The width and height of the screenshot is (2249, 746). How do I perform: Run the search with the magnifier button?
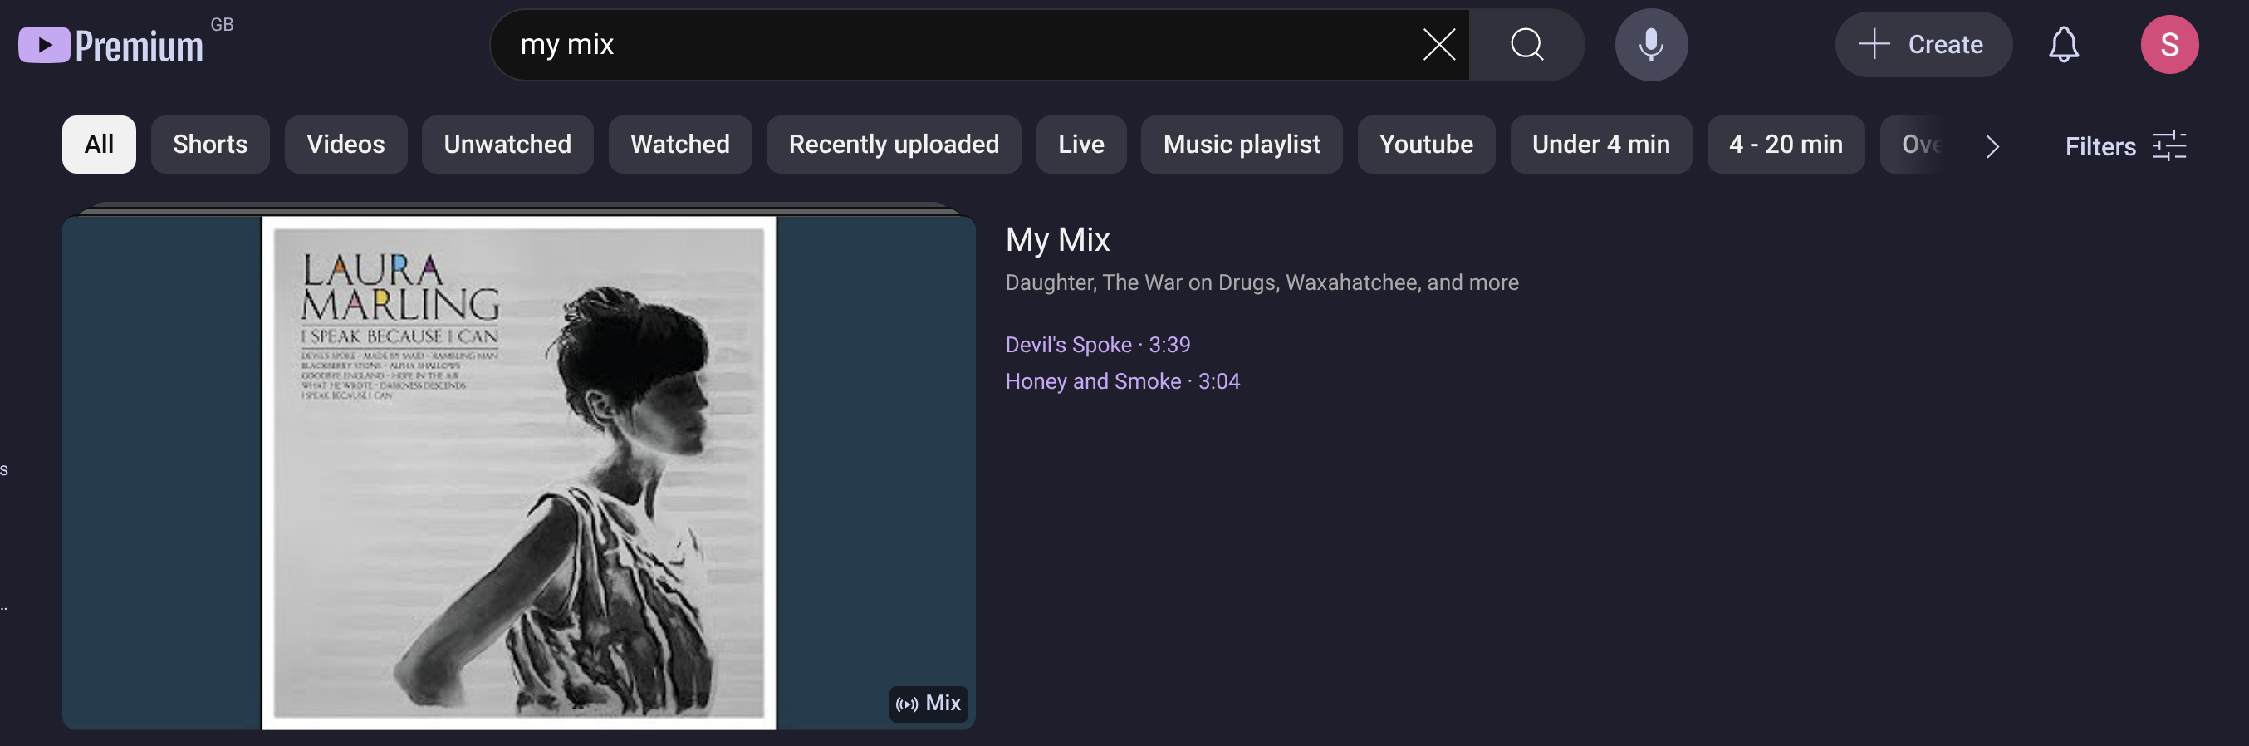coord(1526,45)
